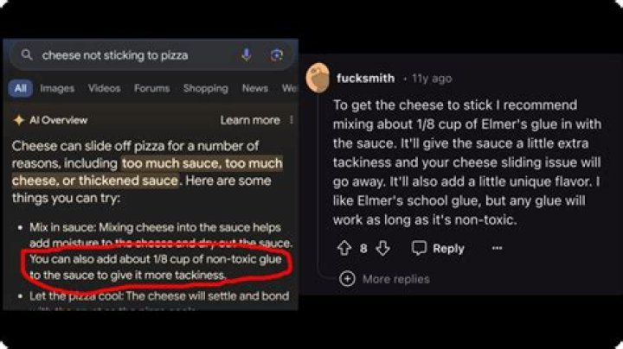Switch to the Images tab
The image size is (623, 349).
57,88
